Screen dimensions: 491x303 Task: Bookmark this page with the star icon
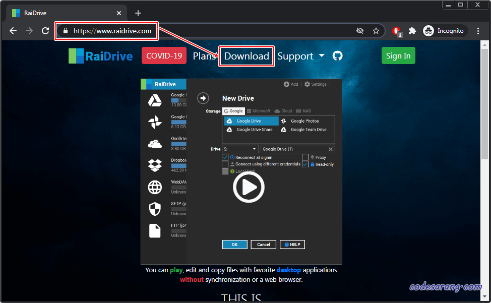376,31
